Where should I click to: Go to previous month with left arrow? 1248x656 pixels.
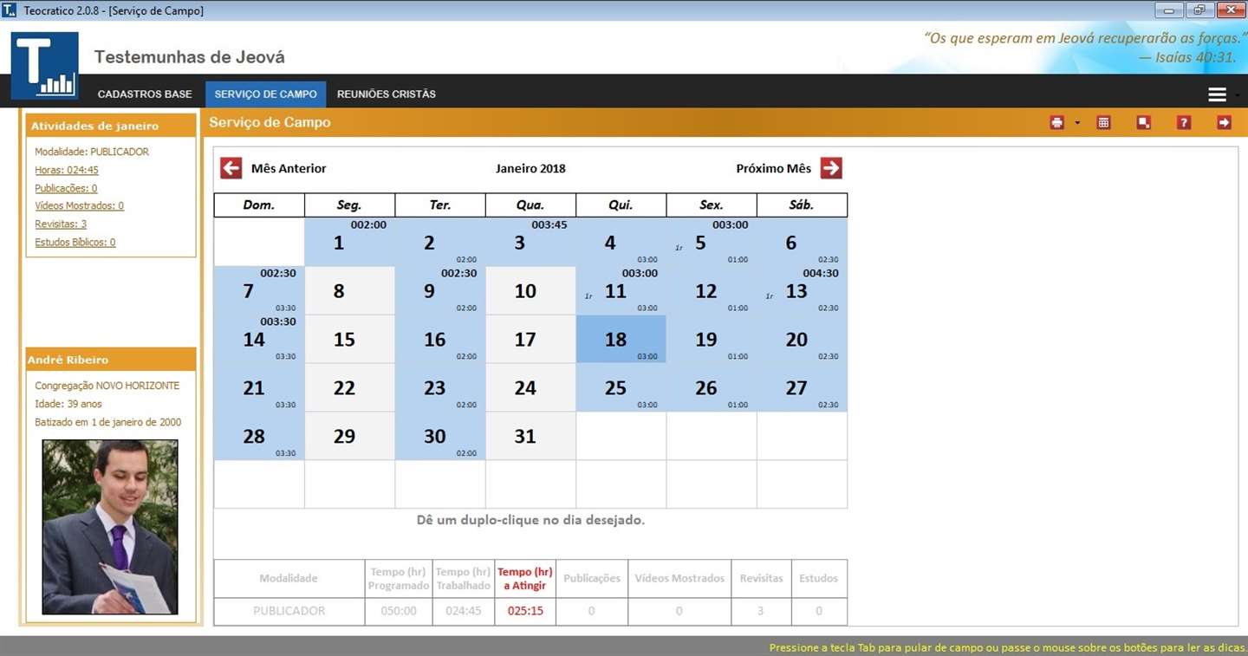click(231, 168)
